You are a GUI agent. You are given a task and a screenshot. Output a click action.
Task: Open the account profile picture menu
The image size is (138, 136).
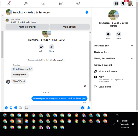tap(130, 3)
